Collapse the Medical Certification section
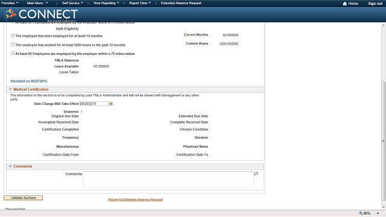The image size is (386, 217). pos(10,90)
